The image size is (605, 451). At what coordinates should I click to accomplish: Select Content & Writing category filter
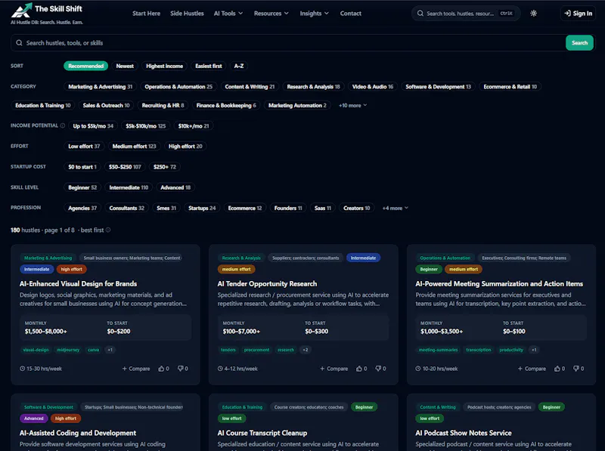pyautogui.click(x=250, y=87)
